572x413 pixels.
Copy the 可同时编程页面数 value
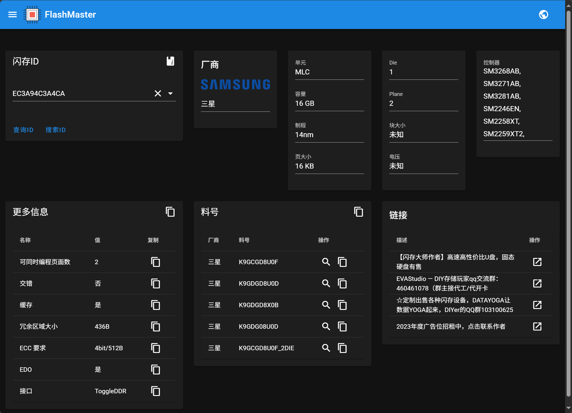(156, 262)
